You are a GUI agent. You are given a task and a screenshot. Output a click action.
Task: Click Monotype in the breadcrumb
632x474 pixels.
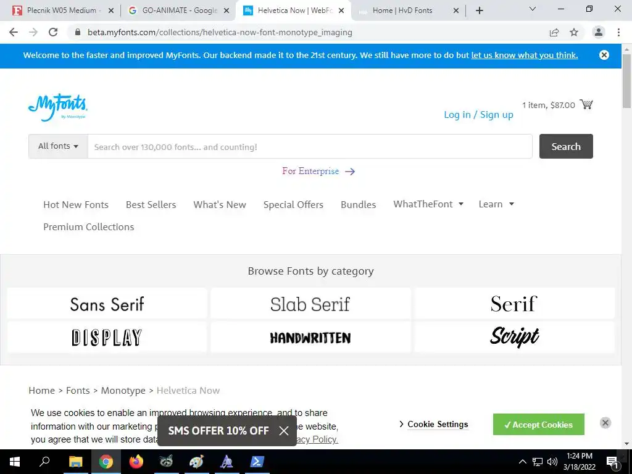coord(123,391)
